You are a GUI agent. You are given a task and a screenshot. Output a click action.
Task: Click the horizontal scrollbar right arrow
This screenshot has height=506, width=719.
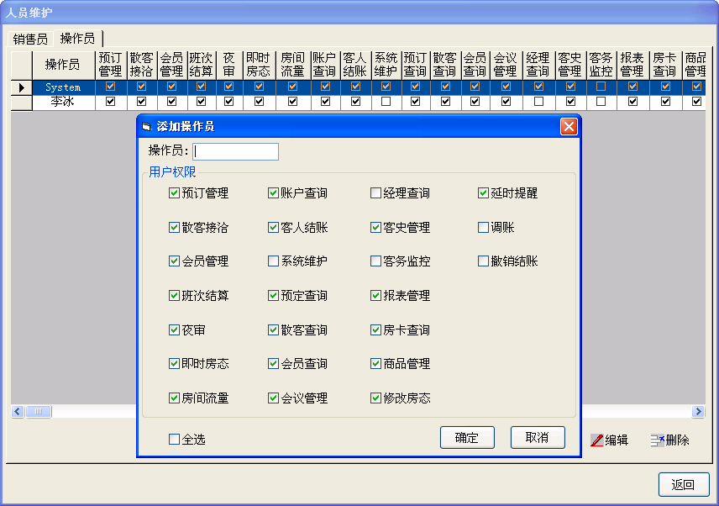(698, 412)
